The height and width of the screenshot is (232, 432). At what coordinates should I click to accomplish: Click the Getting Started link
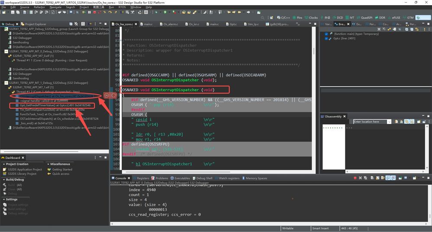pos(62,170)
